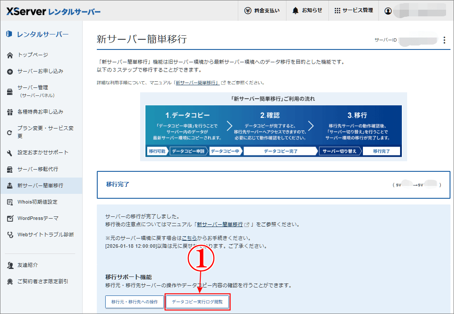Select the トップページ home icon
The height and width of the screenshot is (314, 454).
(10, 56)
